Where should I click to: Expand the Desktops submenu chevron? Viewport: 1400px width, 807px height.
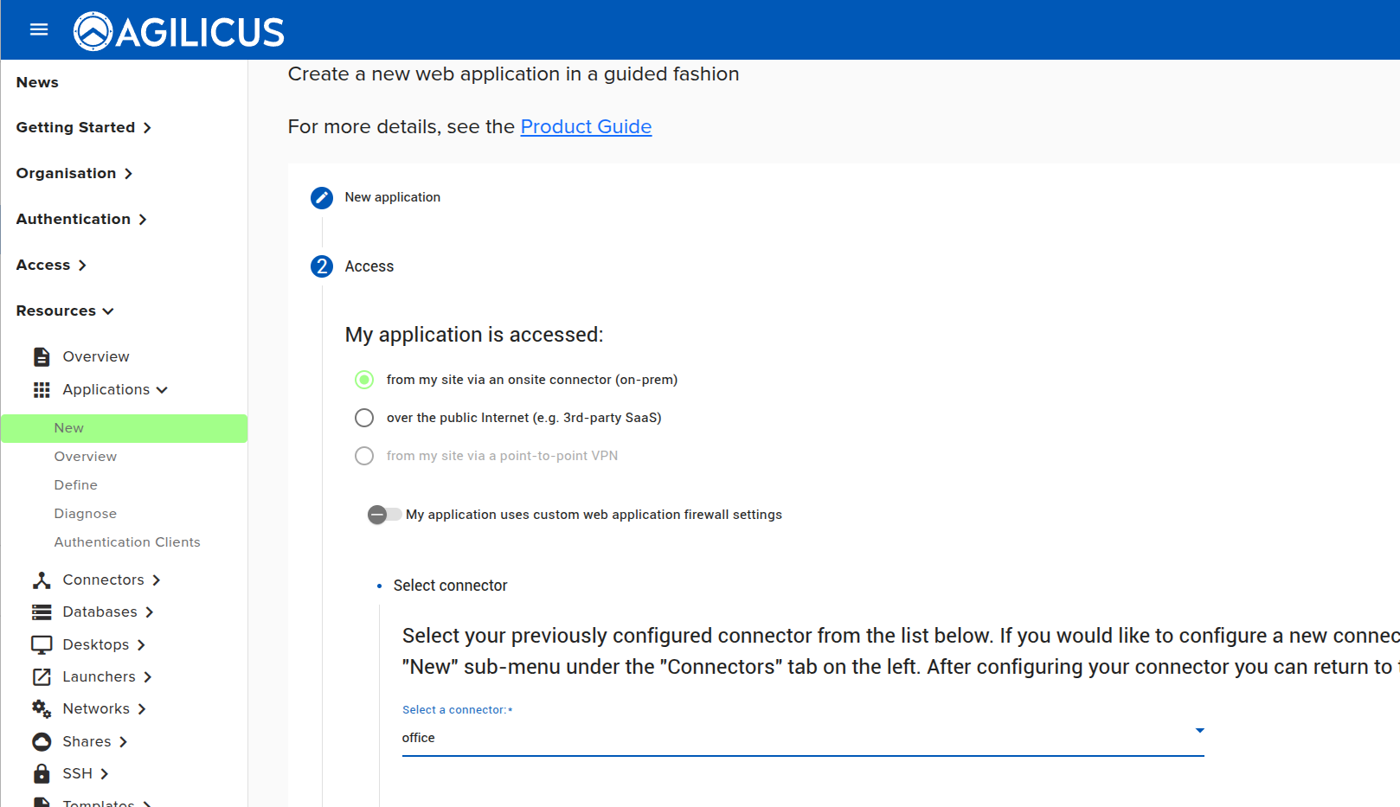click(141, 645)
